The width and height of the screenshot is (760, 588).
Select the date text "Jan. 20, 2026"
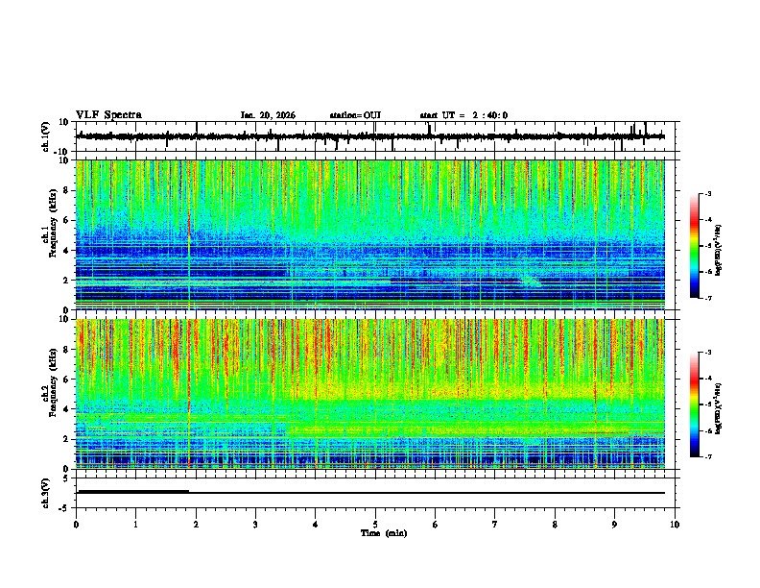268,115
